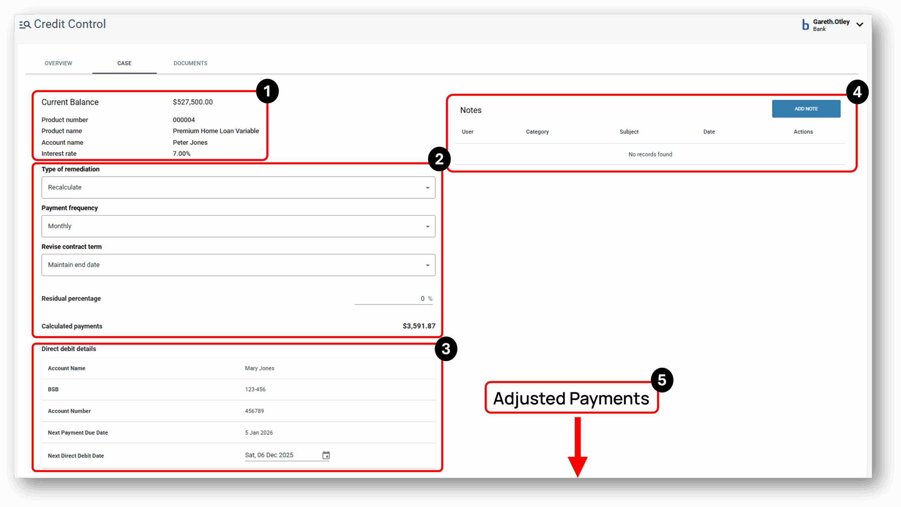
Task: Click the Credit Control search menu icon
Action: click(x=25, y=25)
